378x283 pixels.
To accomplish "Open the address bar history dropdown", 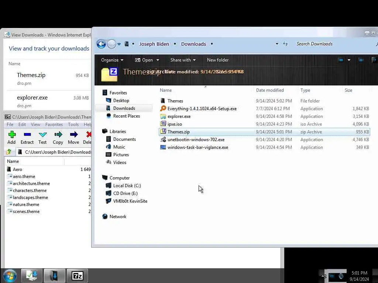I will 277,44.
